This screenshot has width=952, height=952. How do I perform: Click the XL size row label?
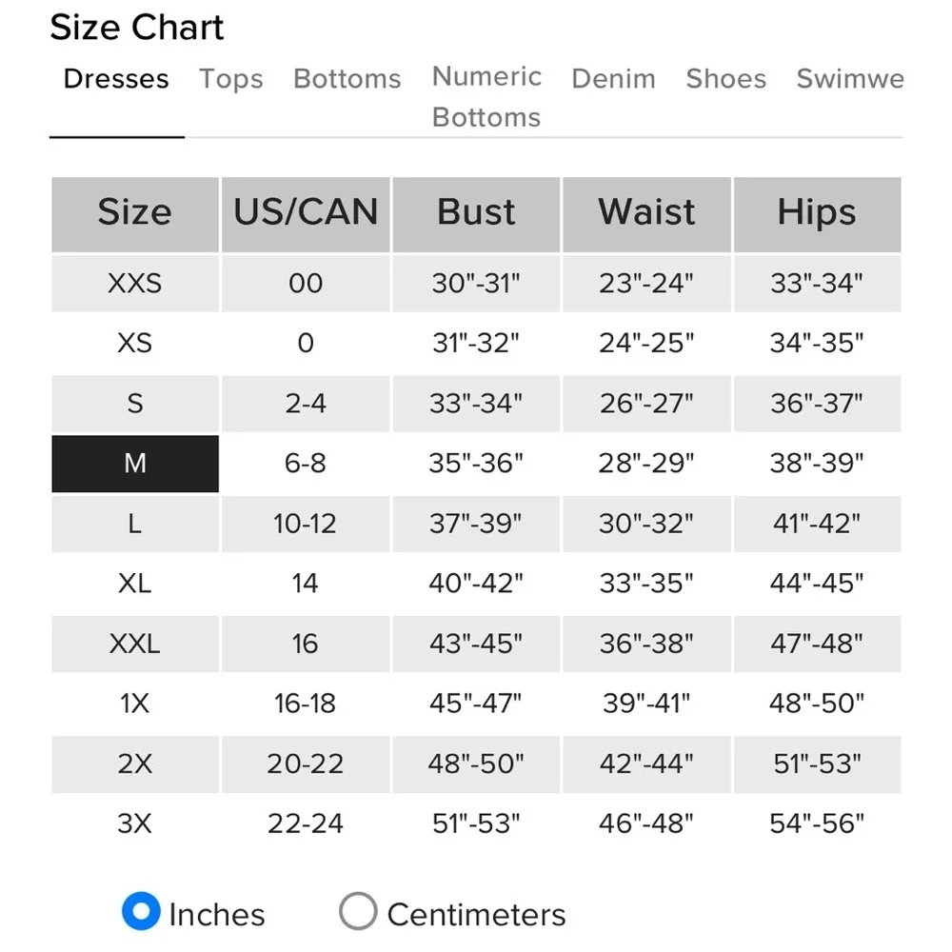click(x=135, y=584)
